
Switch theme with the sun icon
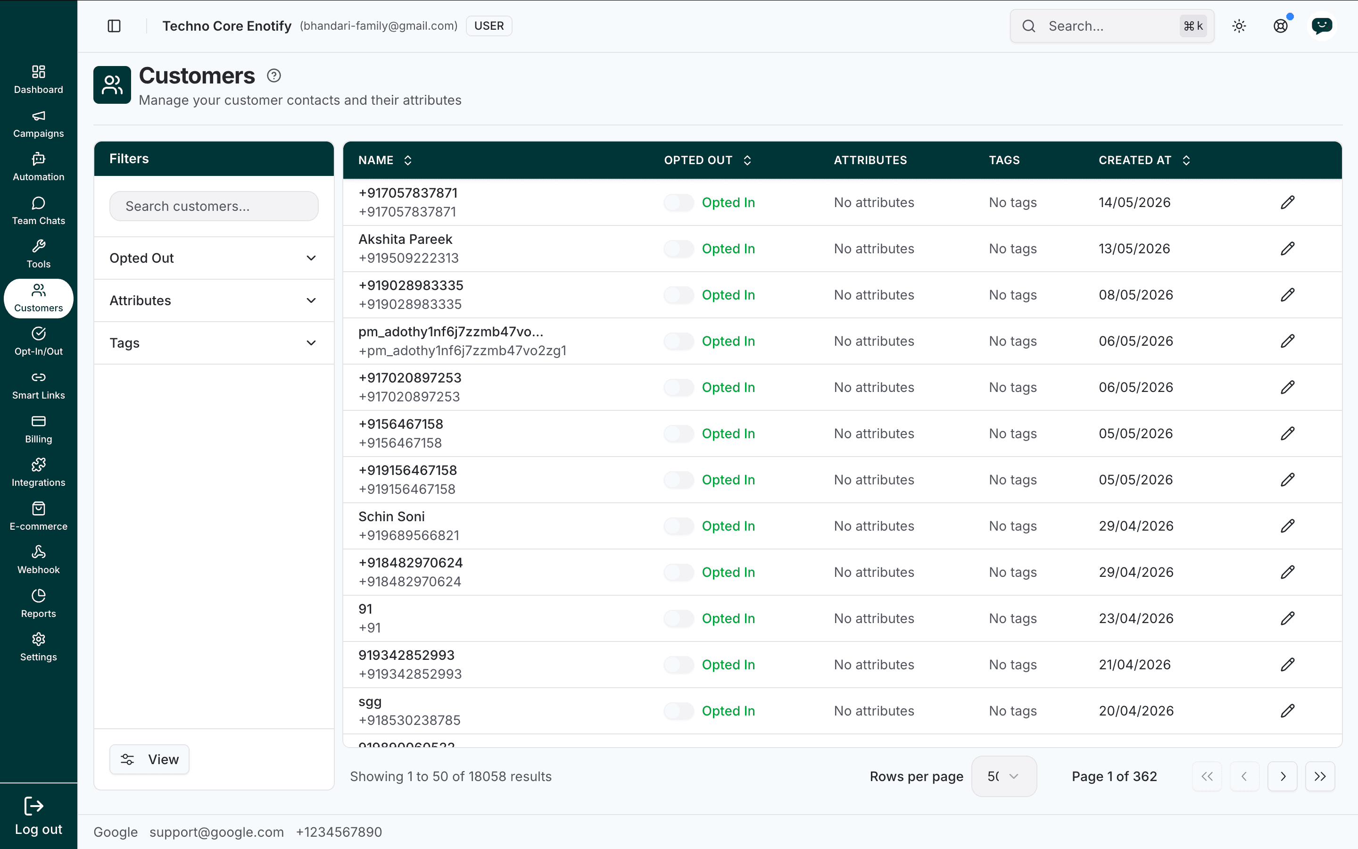1239,26
